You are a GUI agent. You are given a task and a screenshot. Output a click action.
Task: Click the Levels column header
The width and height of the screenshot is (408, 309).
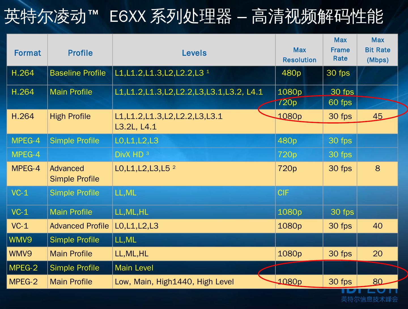tap(194, 53)
